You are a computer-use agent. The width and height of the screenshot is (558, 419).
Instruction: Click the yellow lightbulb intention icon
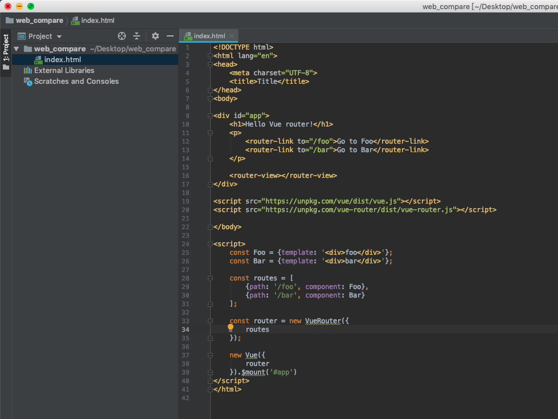[x=231, y=328]
